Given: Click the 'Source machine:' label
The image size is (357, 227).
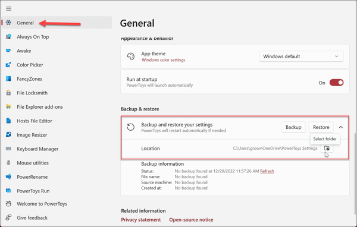Looking at the screenshot, I should (156, 182).
